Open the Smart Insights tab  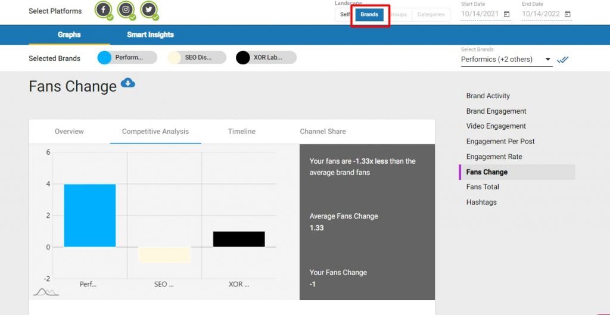click(150, 35)
